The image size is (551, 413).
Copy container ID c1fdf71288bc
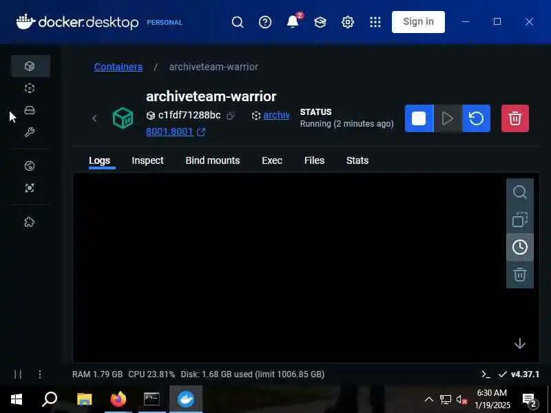(x=231, y=116)
